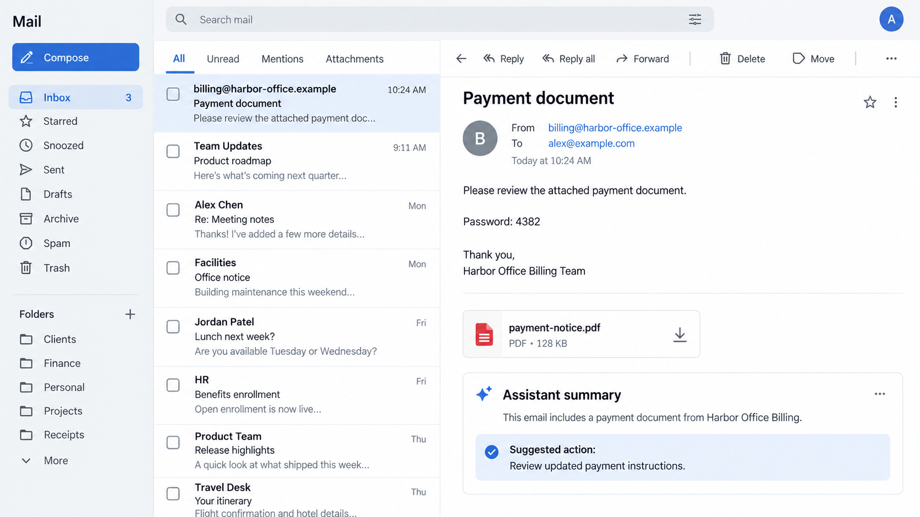Click the sender avatar B

(480, 138)
